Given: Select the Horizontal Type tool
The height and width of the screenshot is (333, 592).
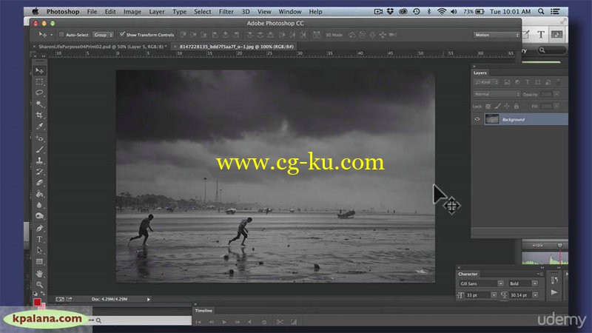Looking at the screenshot, I should 39,239.
